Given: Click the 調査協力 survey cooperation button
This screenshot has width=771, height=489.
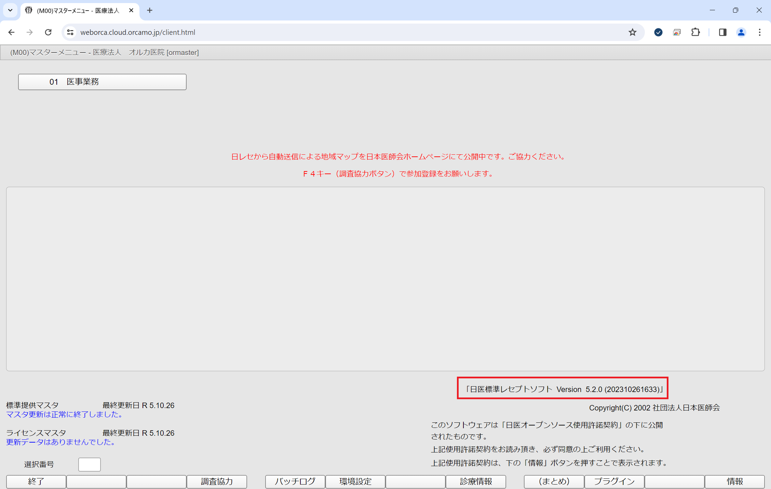Looking at the screenshot, I should tap(216, 481).
